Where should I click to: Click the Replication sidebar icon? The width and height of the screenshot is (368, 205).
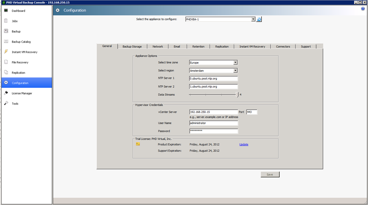click(6, 73)
